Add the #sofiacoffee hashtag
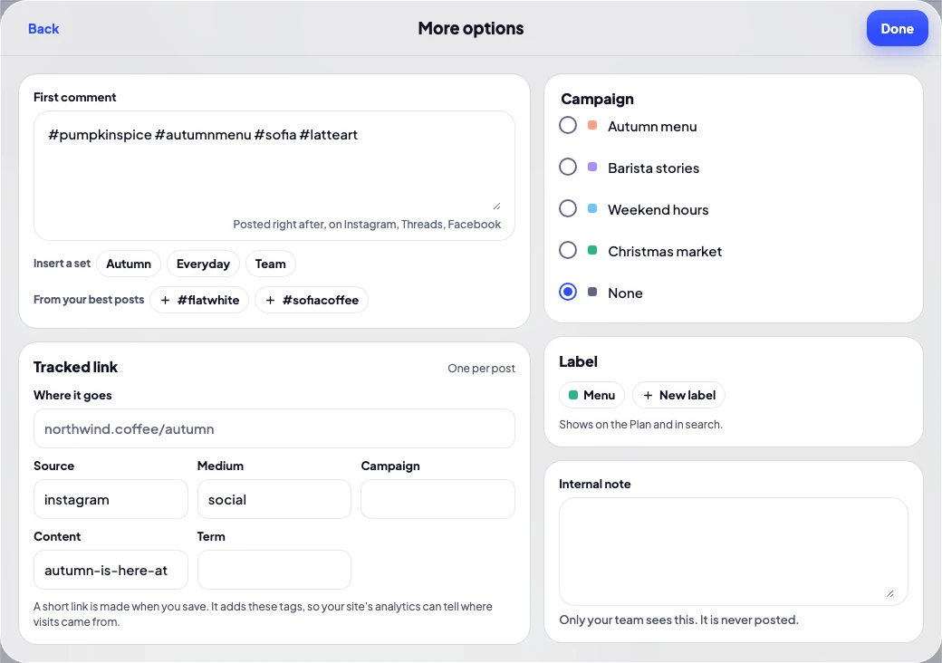This screenshot has width=942, height=663. click(x=312, y=300)
